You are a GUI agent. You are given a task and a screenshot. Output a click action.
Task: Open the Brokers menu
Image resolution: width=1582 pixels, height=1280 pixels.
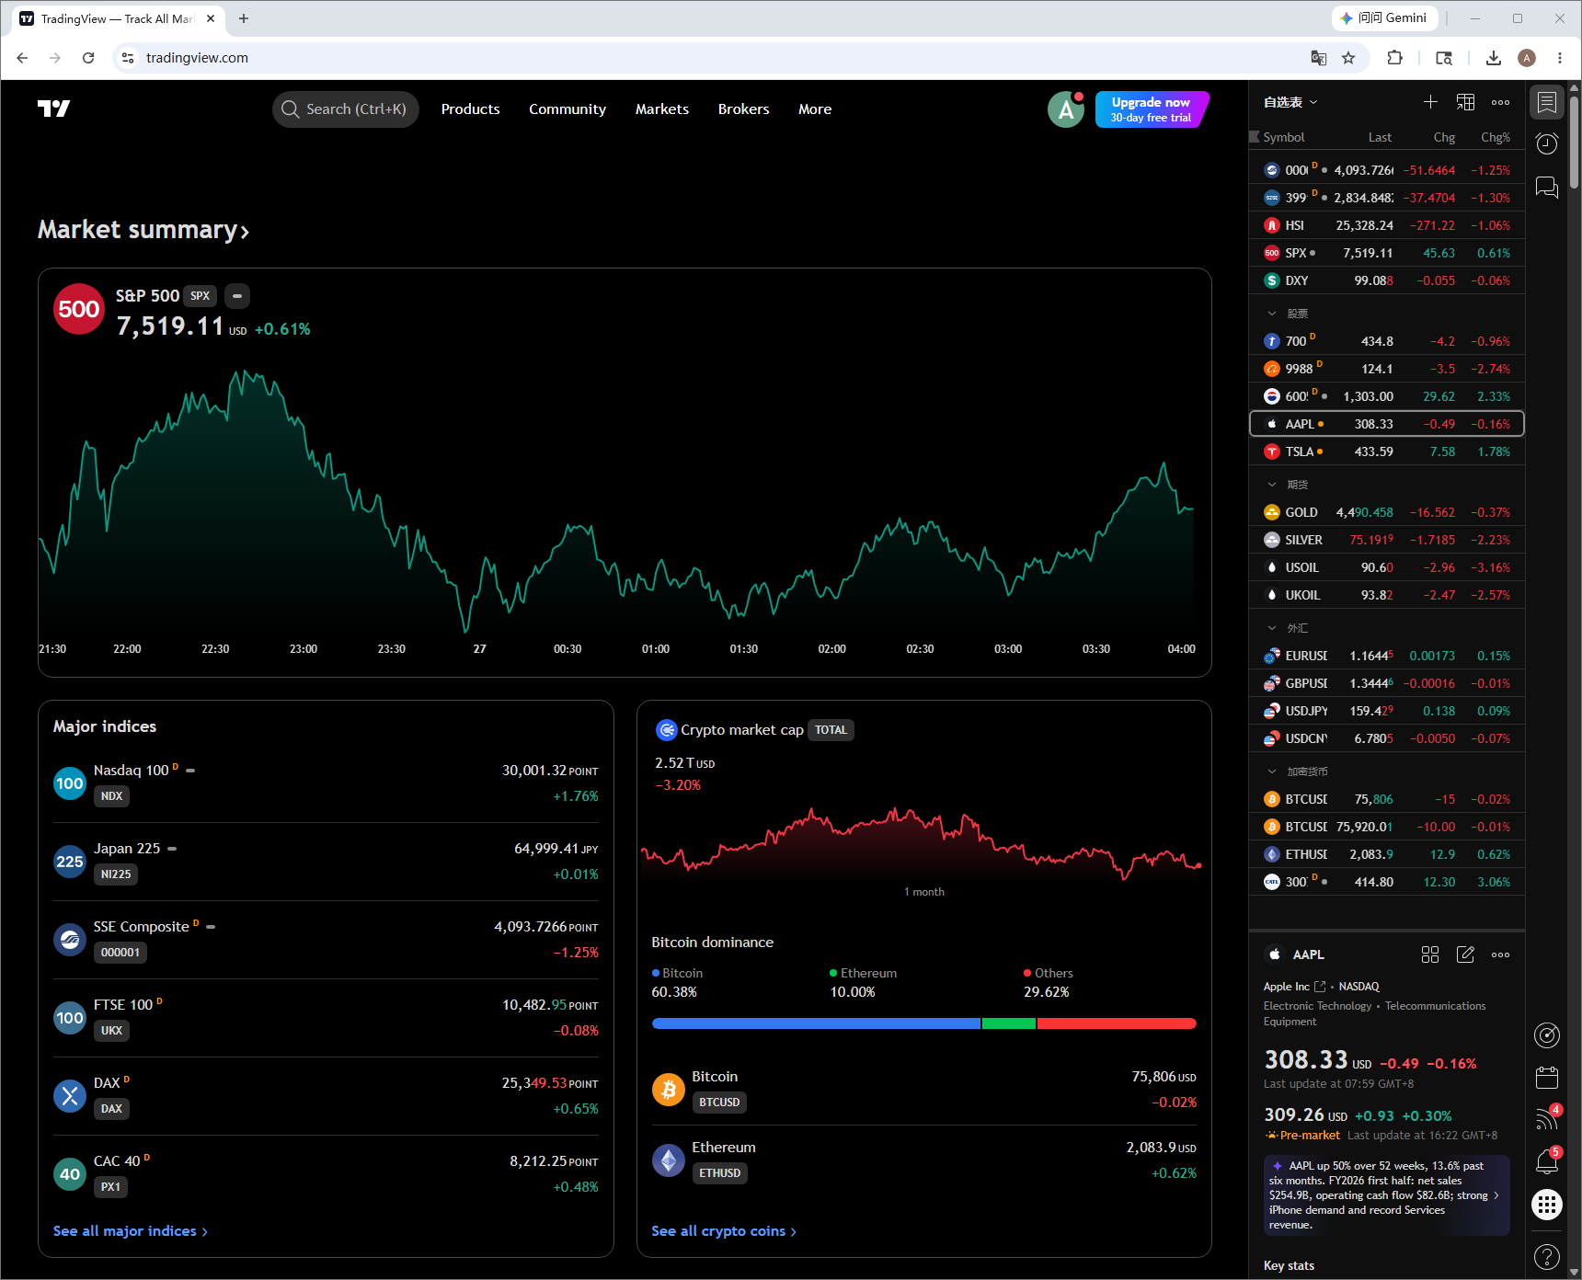coord(743,109)
